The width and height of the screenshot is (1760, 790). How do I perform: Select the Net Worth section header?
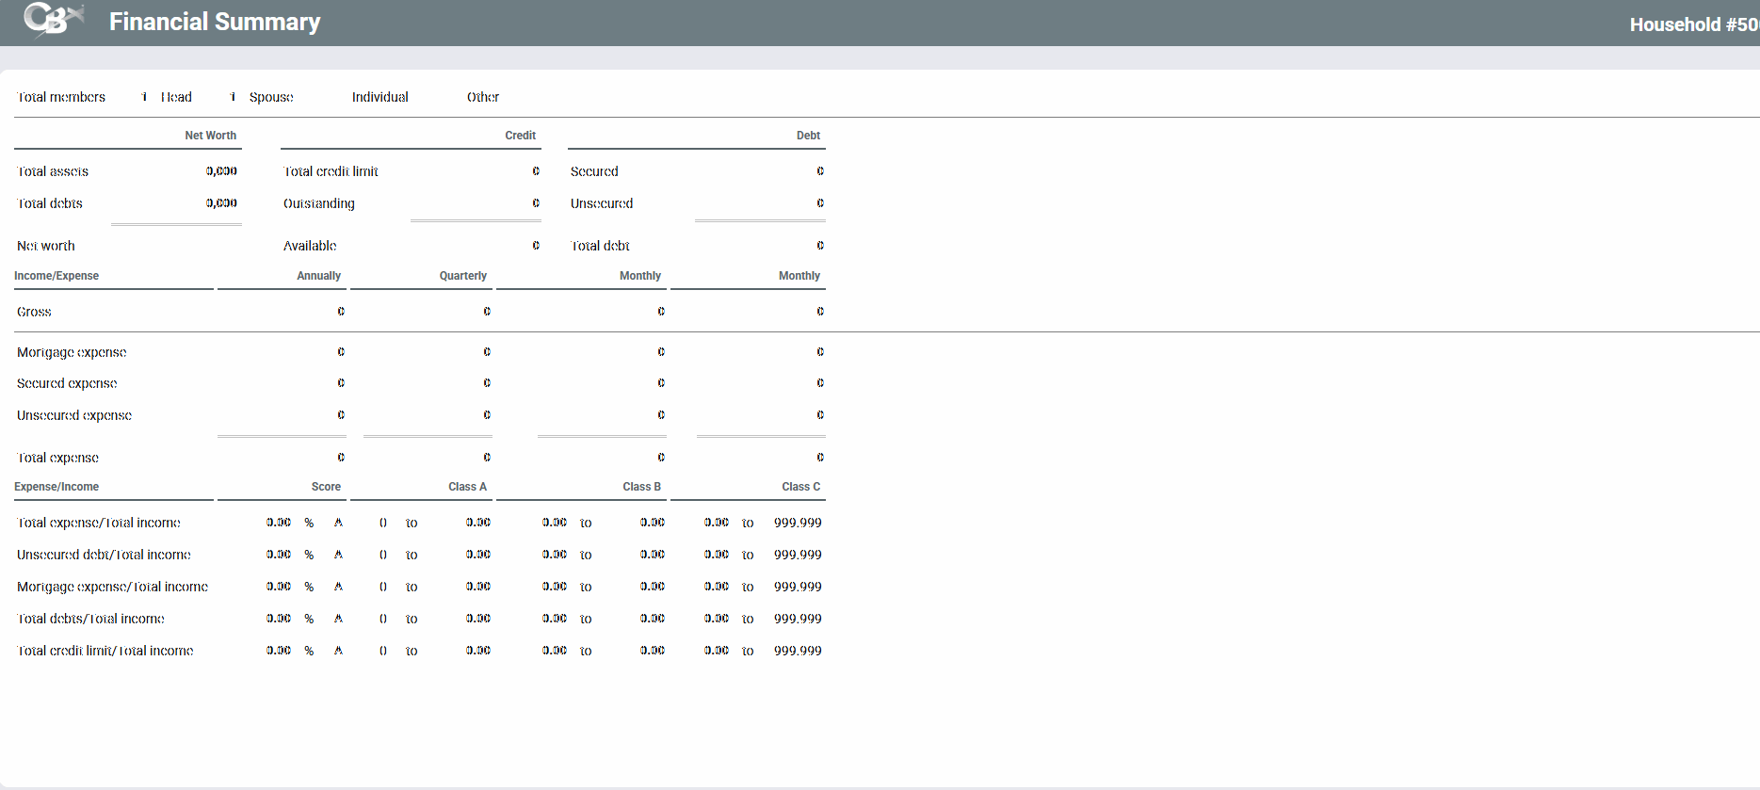pyautogui.click(x=210, y=136)
